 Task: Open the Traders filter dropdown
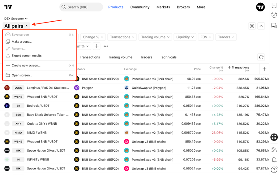(226, 37)
